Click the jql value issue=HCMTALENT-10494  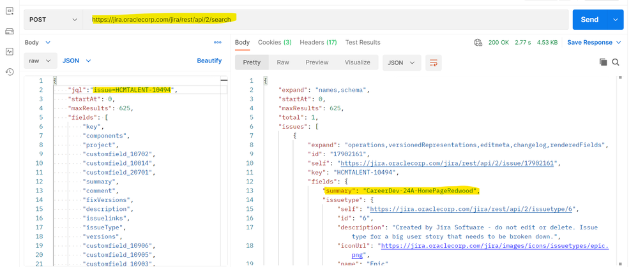coord(133,90)
